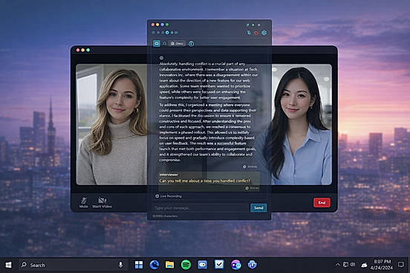Click the teal circular icon in overlay toolbar
The image size is (410, 273).
click(x=167, y=33)
